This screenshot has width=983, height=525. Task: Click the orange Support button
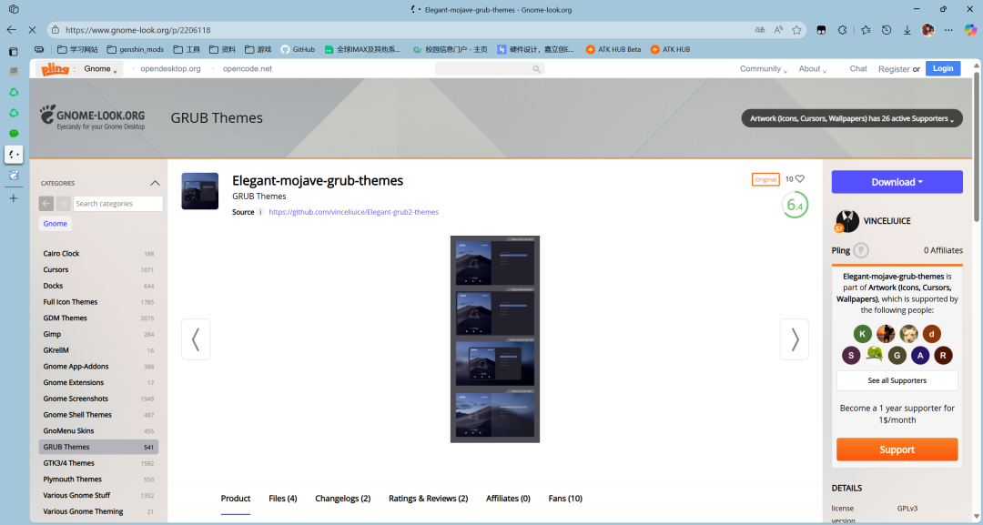tap(897, 449)
